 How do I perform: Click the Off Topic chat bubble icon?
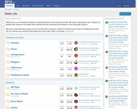[8, 88]
